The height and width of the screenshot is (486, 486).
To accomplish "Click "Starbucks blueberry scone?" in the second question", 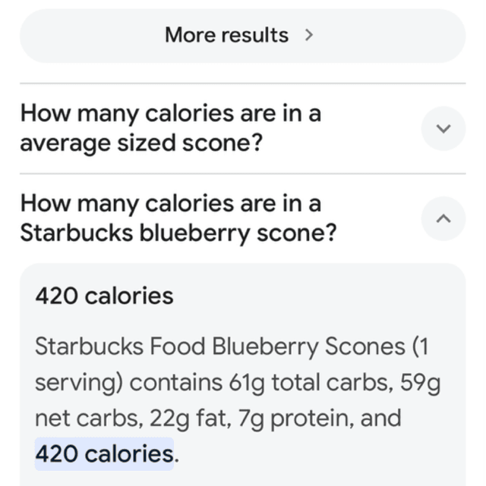I will 178,232.
